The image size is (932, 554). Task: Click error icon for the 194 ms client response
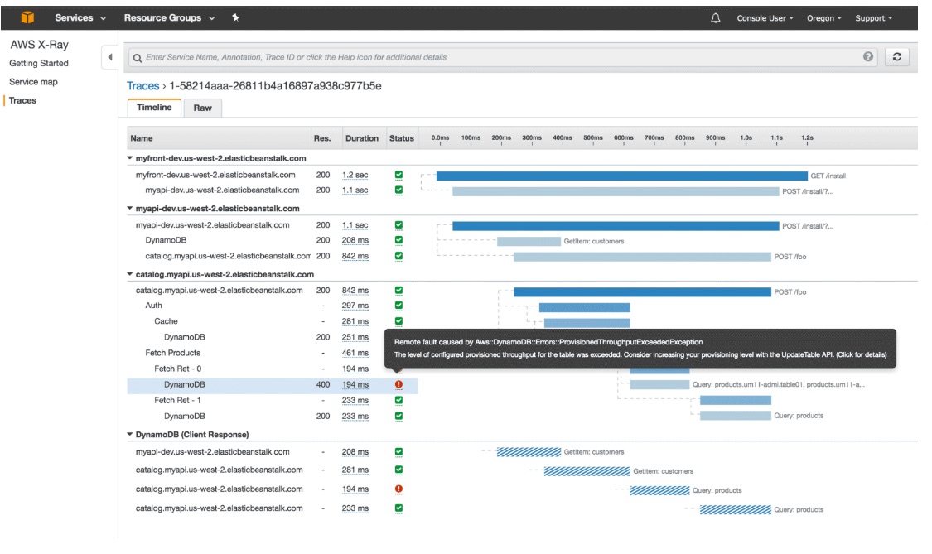click(x=398, y=489)
